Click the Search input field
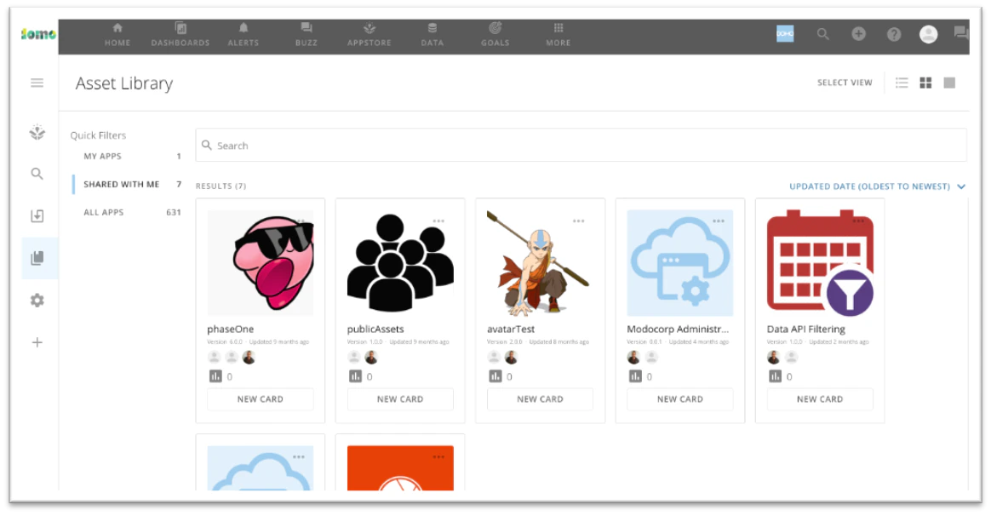The width and height of the screenshot is (991, 516). [x=581, y=146]
